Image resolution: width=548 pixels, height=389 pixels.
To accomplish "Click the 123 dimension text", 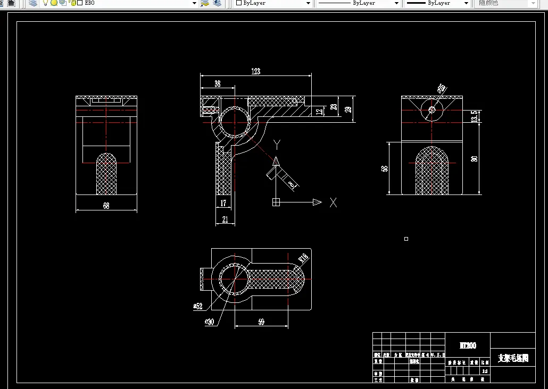I will 256,71.
